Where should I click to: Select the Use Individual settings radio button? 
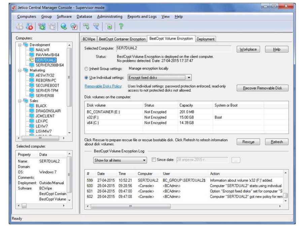[x=87, y=78]
